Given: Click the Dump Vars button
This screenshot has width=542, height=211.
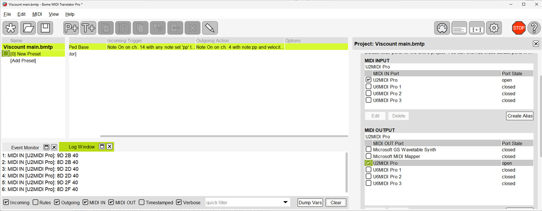Looking at the screenshot, I should [310, 202].
